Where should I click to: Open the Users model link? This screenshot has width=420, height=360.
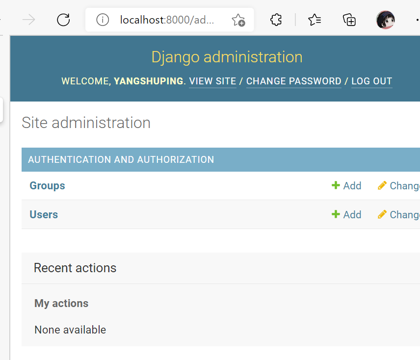click(44, 215)
